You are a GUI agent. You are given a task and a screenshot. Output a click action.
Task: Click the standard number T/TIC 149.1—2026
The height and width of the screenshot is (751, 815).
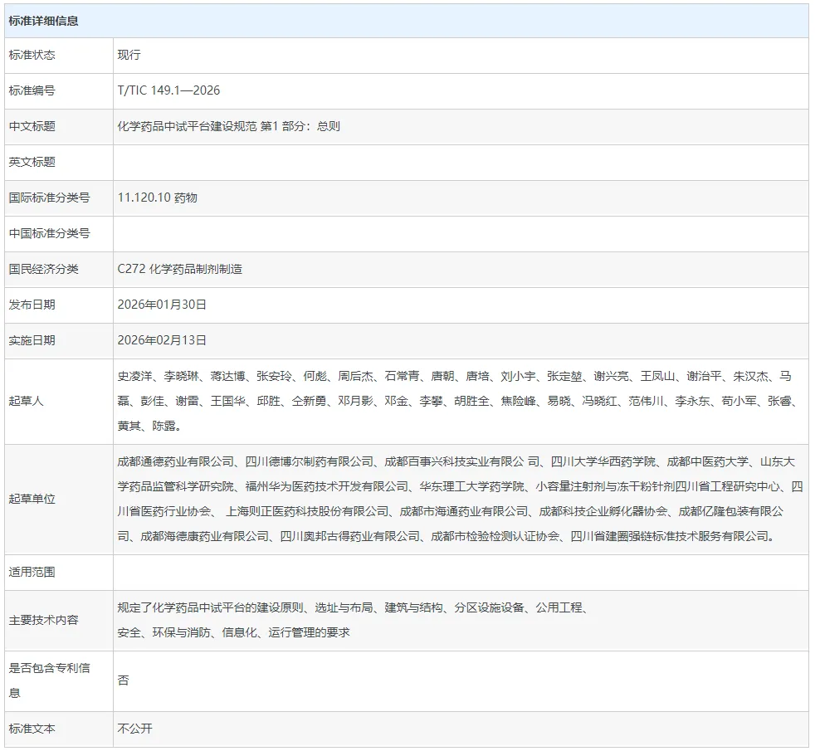[x=168, y=90]
